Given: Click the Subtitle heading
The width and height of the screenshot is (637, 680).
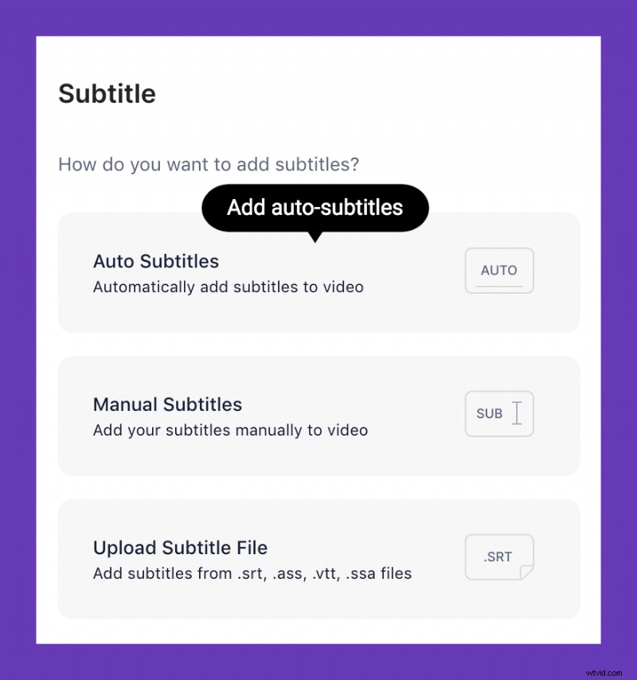Looking at the screenshot, I should tap(107, 94).
